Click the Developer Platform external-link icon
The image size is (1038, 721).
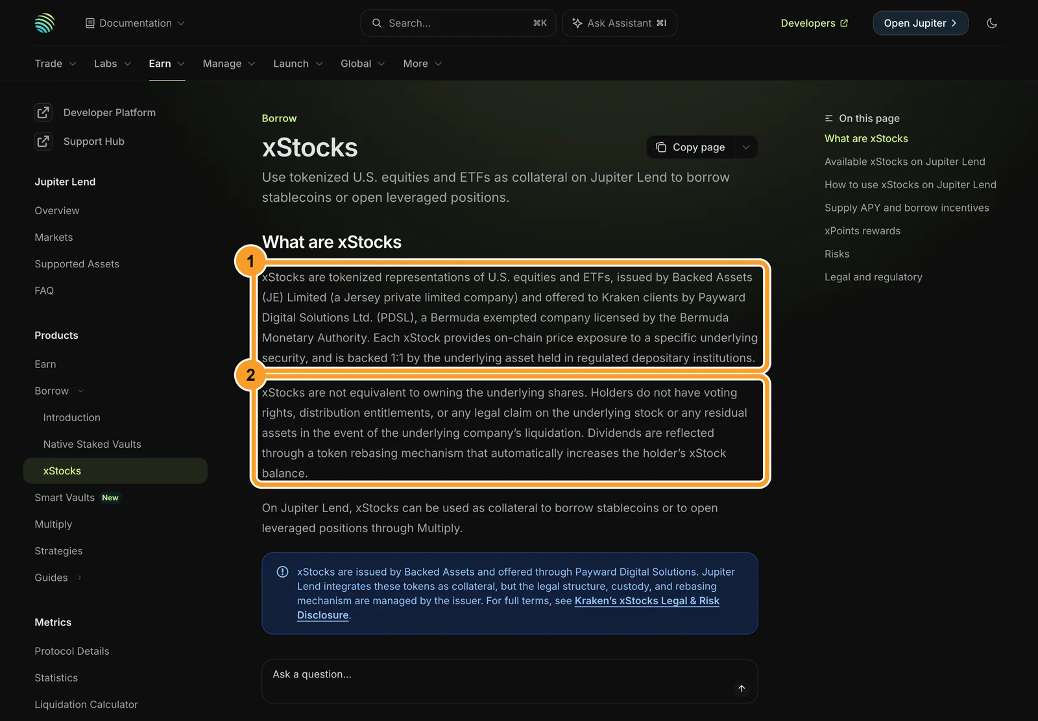[43, 112]
